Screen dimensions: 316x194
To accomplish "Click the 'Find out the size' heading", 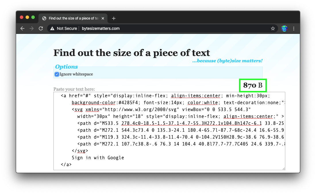I will coord(132,53).
